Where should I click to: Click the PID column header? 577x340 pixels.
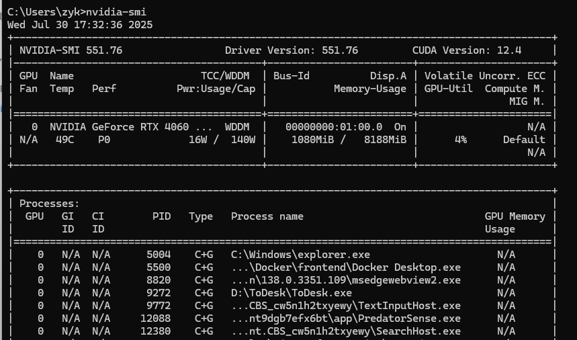pos(161,216)
